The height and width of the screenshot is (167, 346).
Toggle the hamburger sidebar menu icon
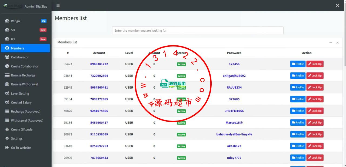(58, 5)
